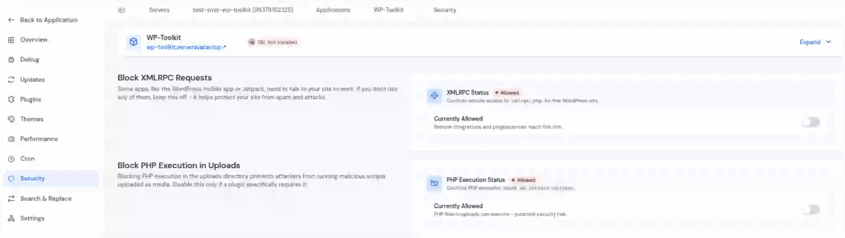845x238 pixels.
Task: Click the Debug bug icon in sidebar
Action: point(11,59)
